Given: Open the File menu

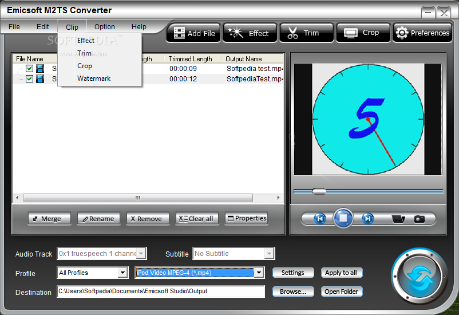Looking at the screenshot, I should click(x=14, y=27).
